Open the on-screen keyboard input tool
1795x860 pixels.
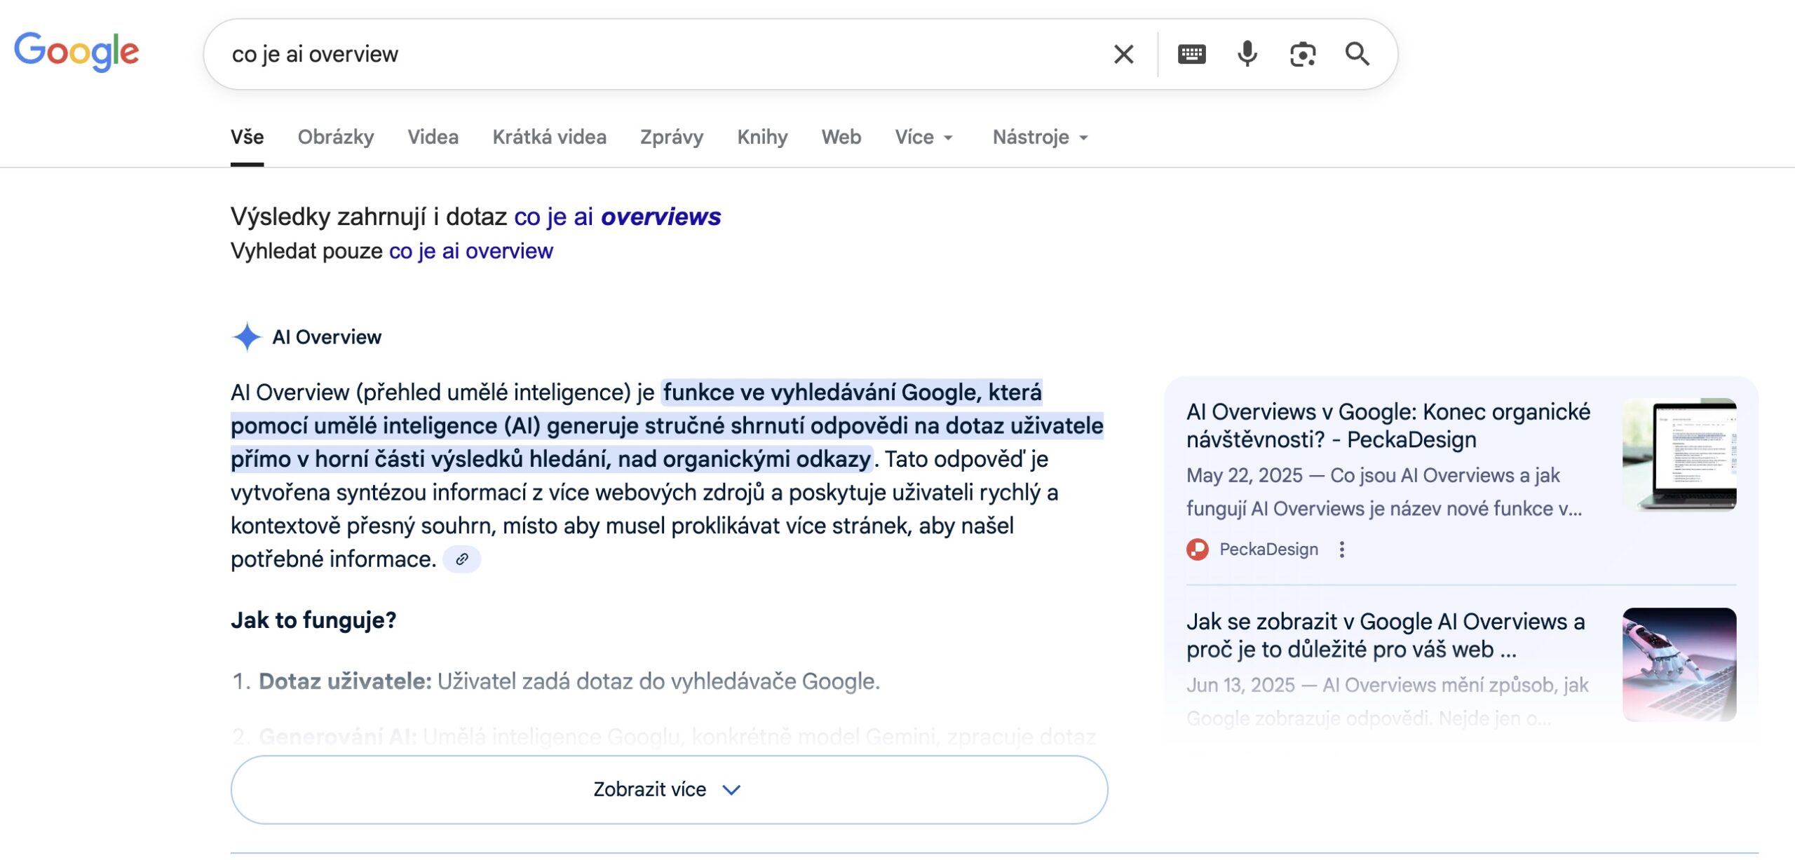tap(1191, 54)
